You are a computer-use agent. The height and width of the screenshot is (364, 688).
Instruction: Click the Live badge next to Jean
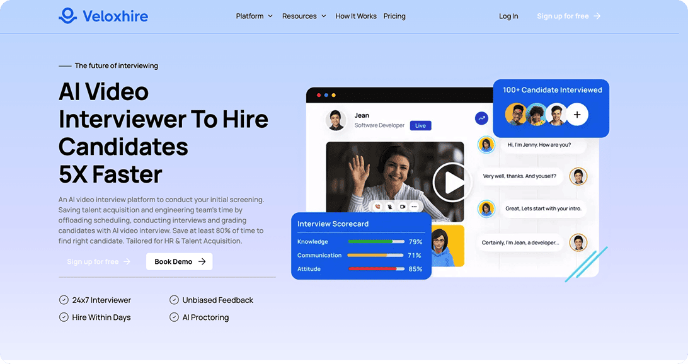(x=420, y=126)
